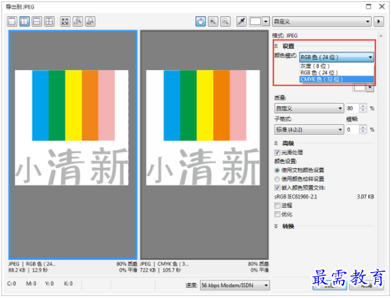Click the 模糊 value field 0
The width and height of the screenshot is (391, 298).
click(352, 130)
